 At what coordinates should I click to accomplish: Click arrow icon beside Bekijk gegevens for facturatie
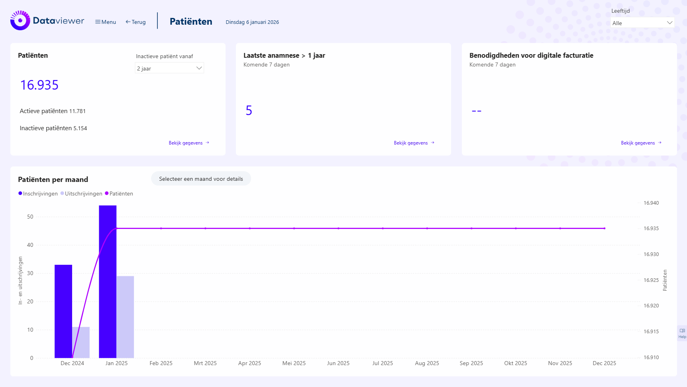(x=660, y=143)
